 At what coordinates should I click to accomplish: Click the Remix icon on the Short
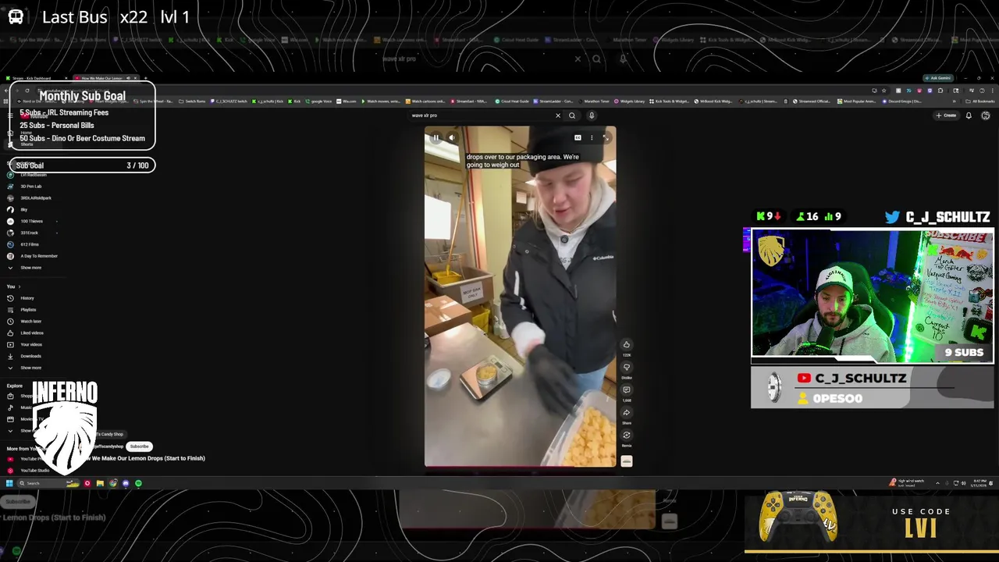coord(626,435)
